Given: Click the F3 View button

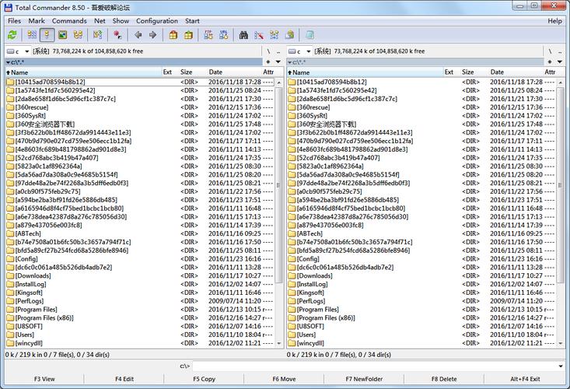Looking at the screenshot, I should [x=44, y=379].
